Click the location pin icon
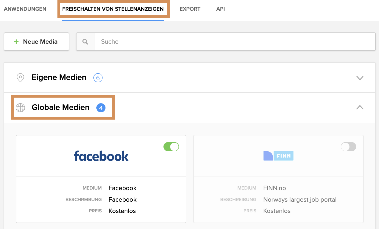Image resolution: width=379 pixels, height=229 pixels. [x=20, y=78]
